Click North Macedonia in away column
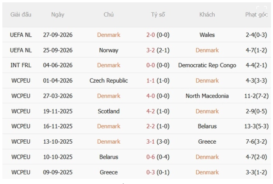Image resolution: width=273 pixels, height=184 pixels. pos(207,96)
